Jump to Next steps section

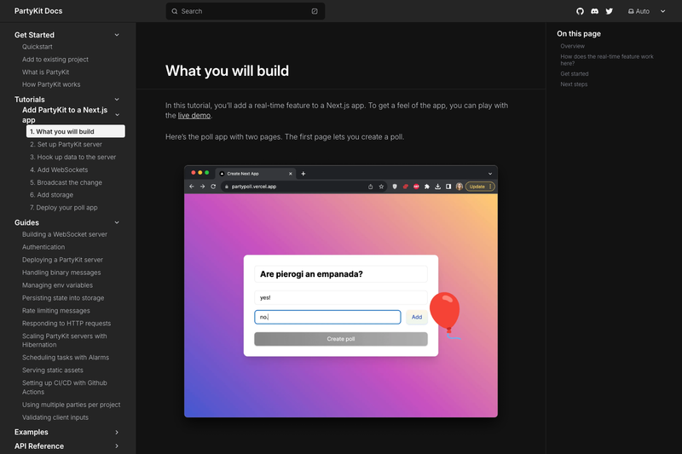(x=574, y=84)
